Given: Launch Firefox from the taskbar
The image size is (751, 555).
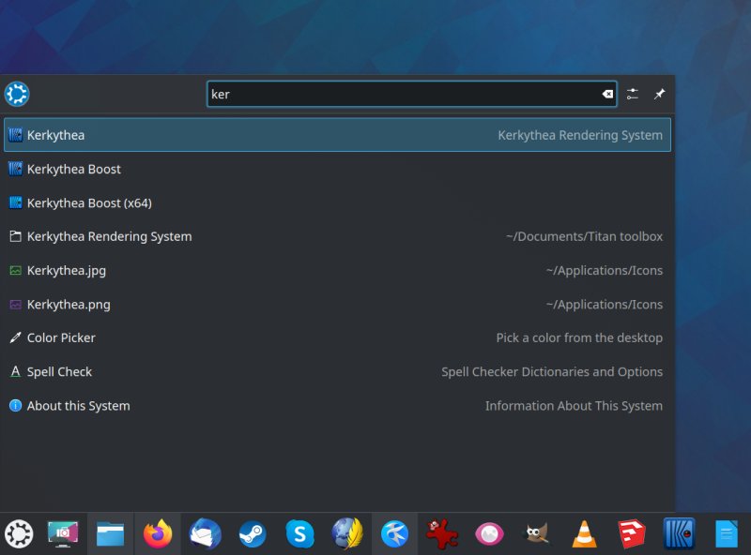Looking at the screenshot, I should tap(157, 534).
